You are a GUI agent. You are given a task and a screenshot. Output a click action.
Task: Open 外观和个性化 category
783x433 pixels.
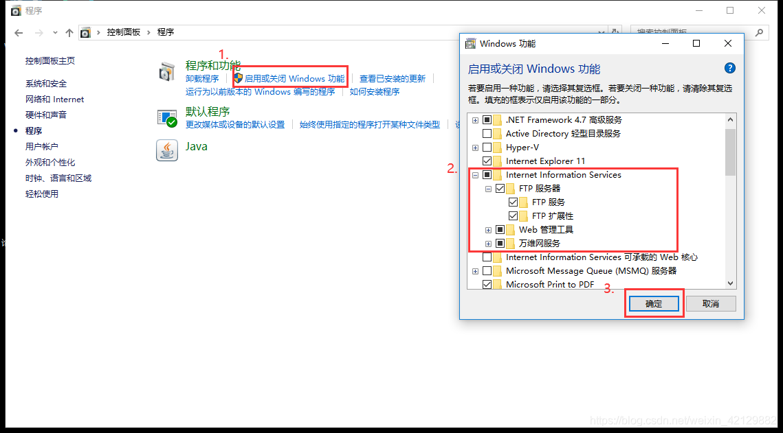50,163
